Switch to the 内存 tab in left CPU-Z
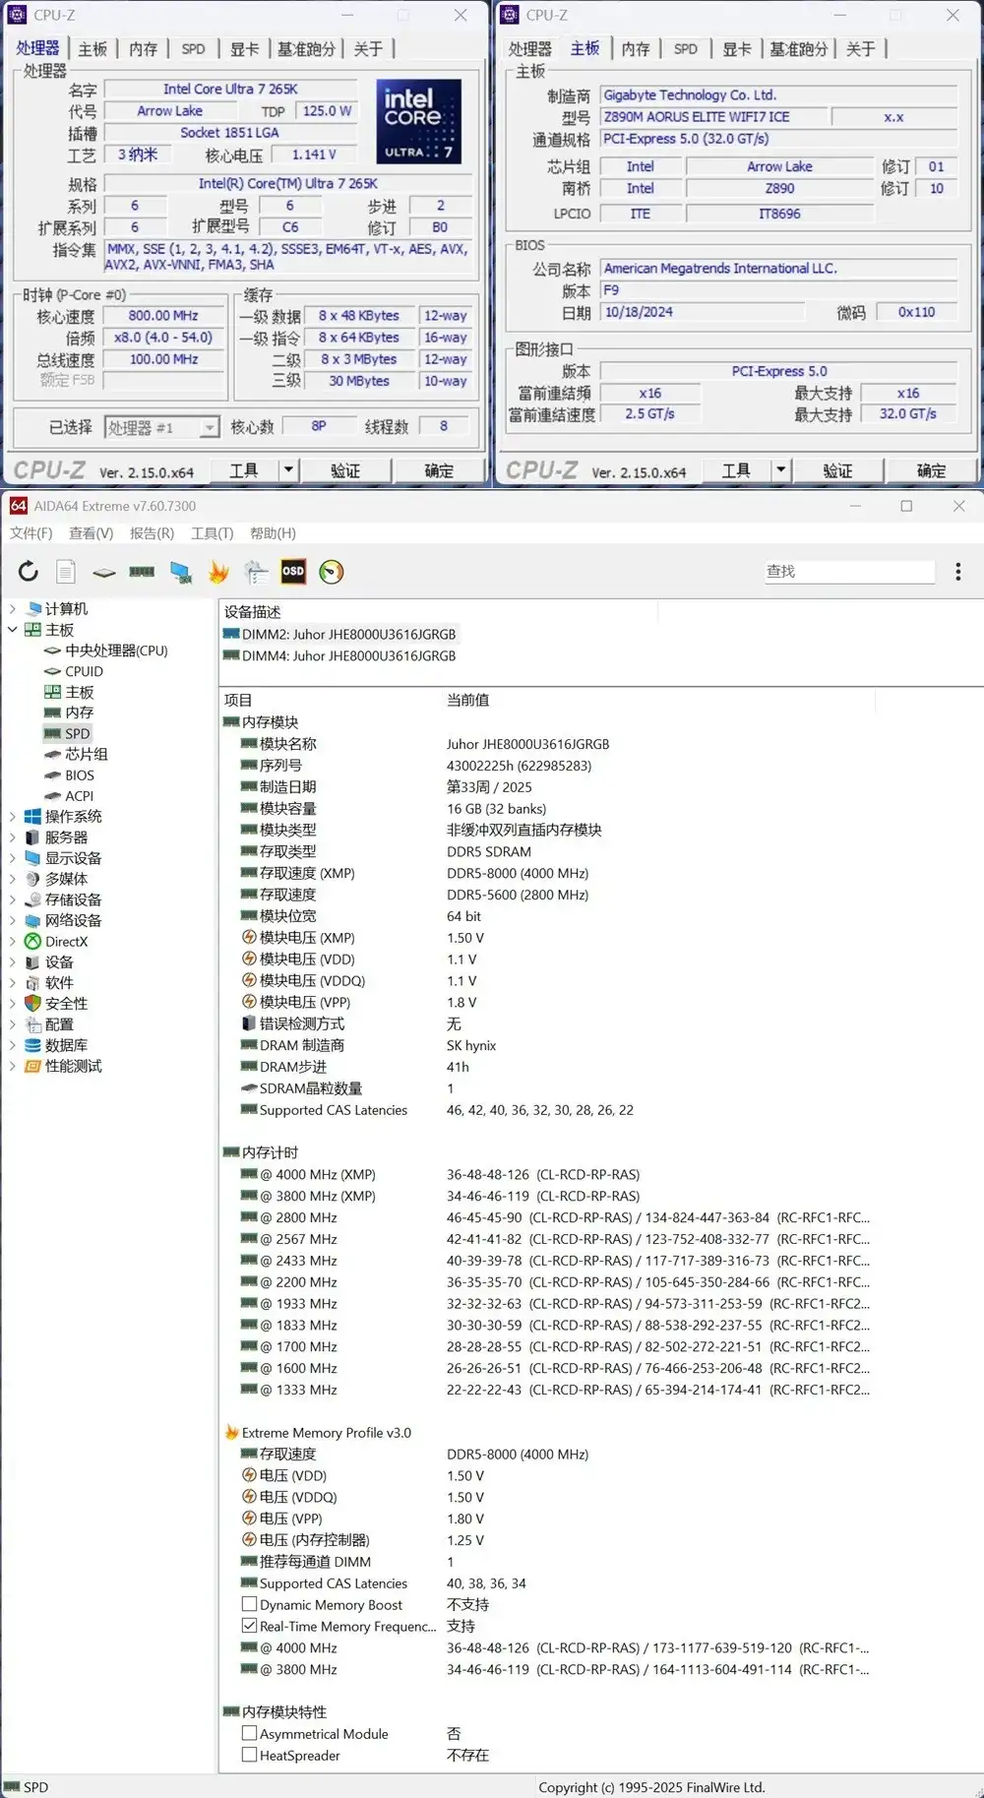The height and width of the screenshot is (1798, 984). (x=143, y=49)
